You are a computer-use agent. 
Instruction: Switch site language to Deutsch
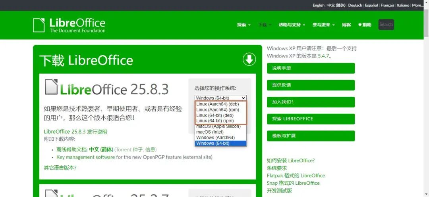pyautogui.click(x=355, y=5)
